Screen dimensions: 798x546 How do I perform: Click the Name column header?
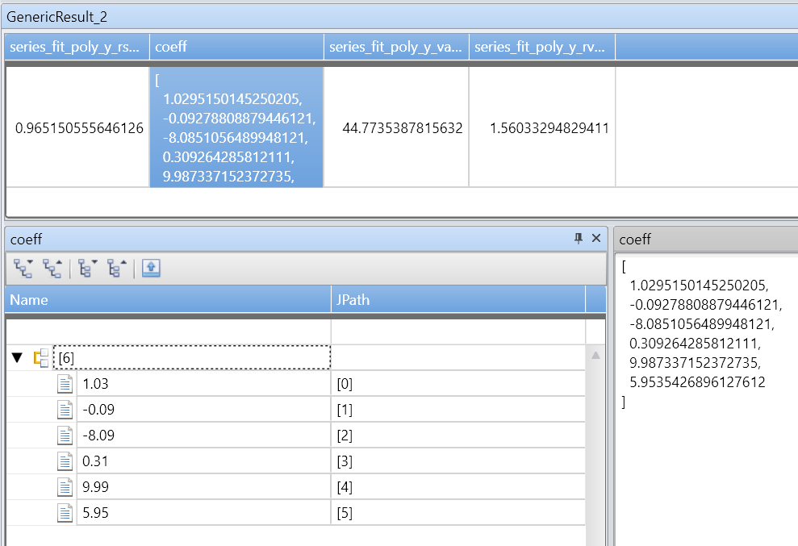[168, 300]
